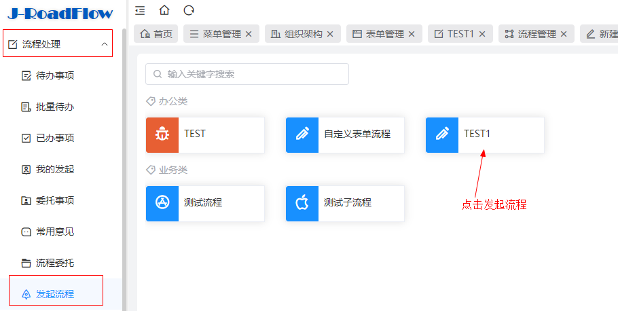This screenshot has width=618, height=311.
Task: Close the 组织架构 tab
Action: [x=330, y=35]
